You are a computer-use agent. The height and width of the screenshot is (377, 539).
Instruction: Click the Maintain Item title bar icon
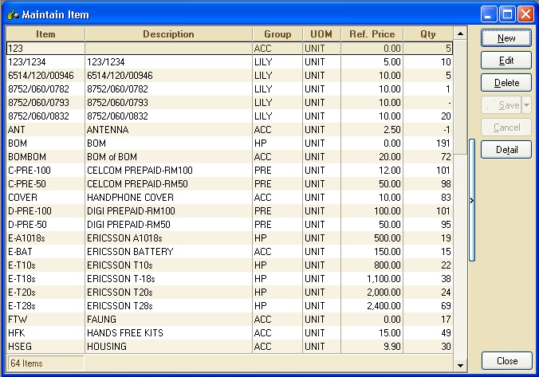[13, 14]
